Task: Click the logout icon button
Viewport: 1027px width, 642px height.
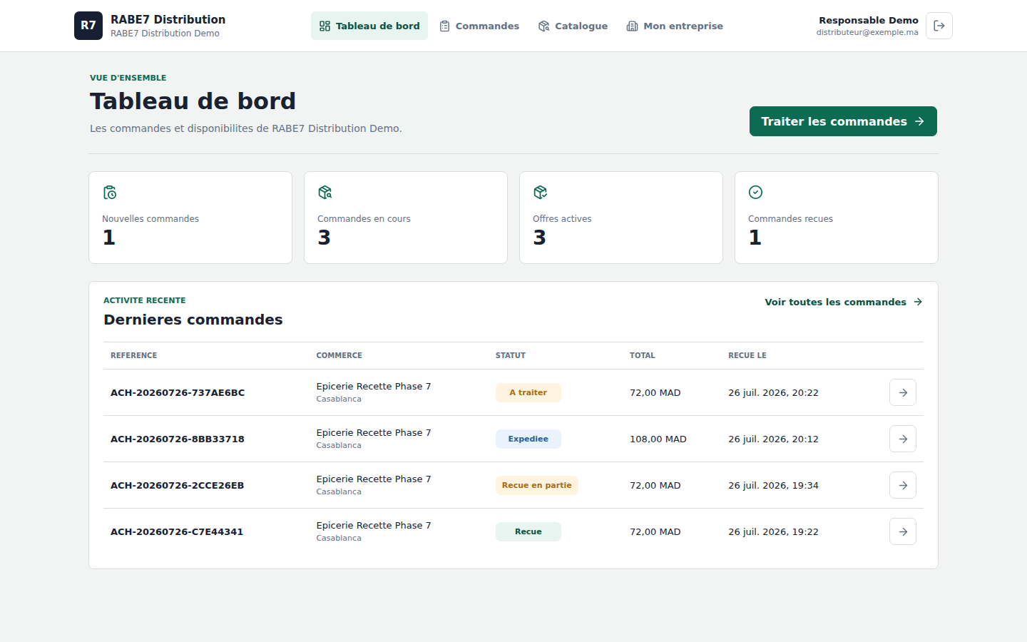Action: 939,26
